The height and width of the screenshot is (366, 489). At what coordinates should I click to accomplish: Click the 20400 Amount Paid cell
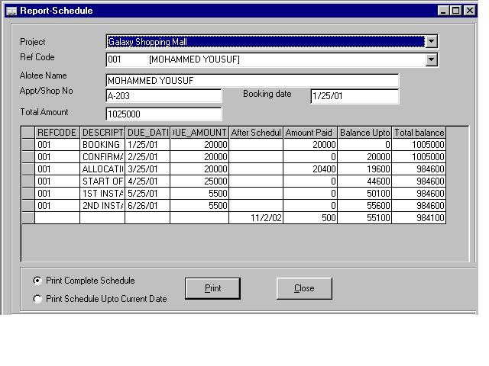310,169
